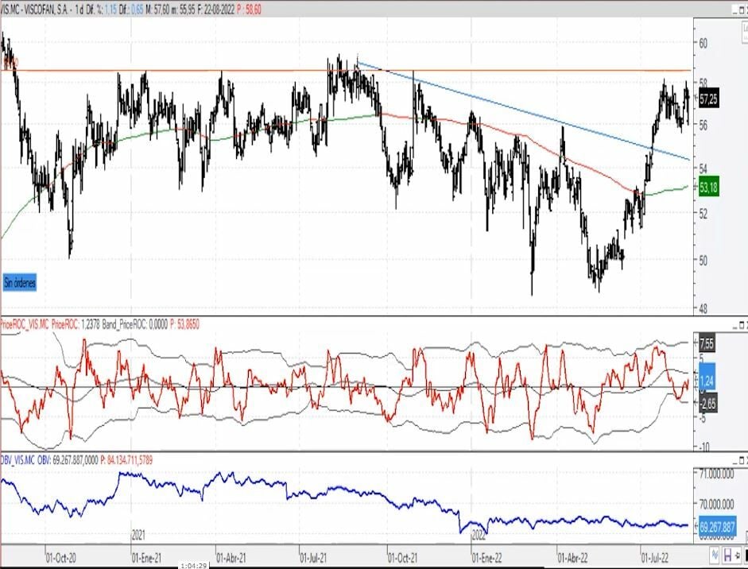The height and width of the screenshot is (569, 748).
Task: Click the 01-Jul-22 date label
Action: coord(654,559)
